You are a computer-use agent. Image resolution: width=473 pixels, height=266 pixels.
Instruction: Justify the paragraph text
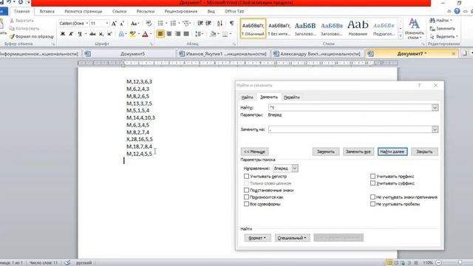click(186, 34)
